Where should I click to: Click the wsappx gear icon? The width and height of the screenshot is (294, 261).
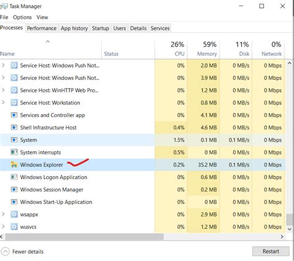coord(14,215)
